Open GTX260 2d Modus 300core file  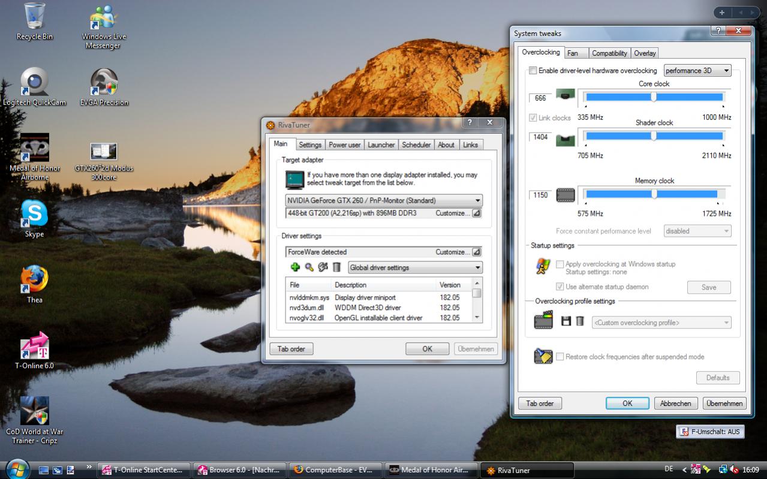(x=104, y=162)
